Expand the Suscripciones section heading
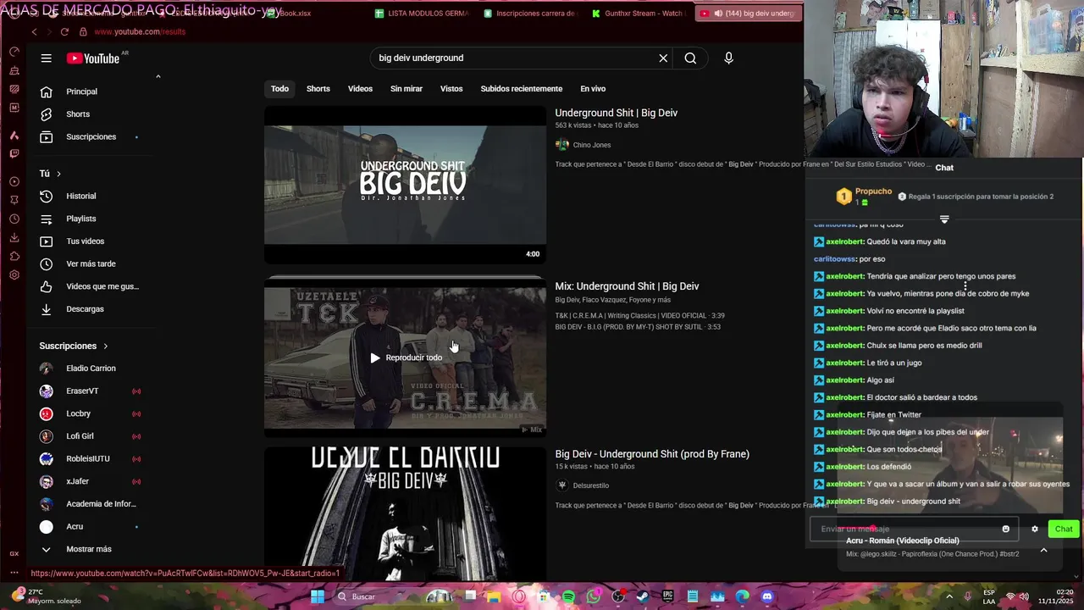The width and height of the screenshot is (1084, 610). tap(74, 346)
